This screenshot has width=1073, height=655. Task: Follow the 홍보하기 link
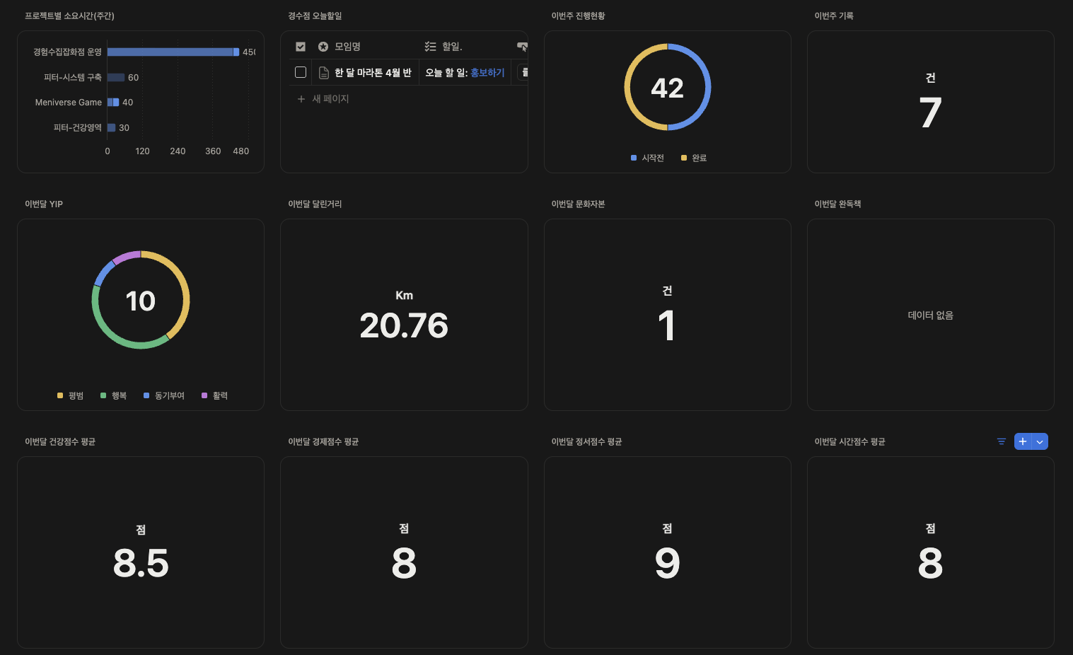coord(487,73)
